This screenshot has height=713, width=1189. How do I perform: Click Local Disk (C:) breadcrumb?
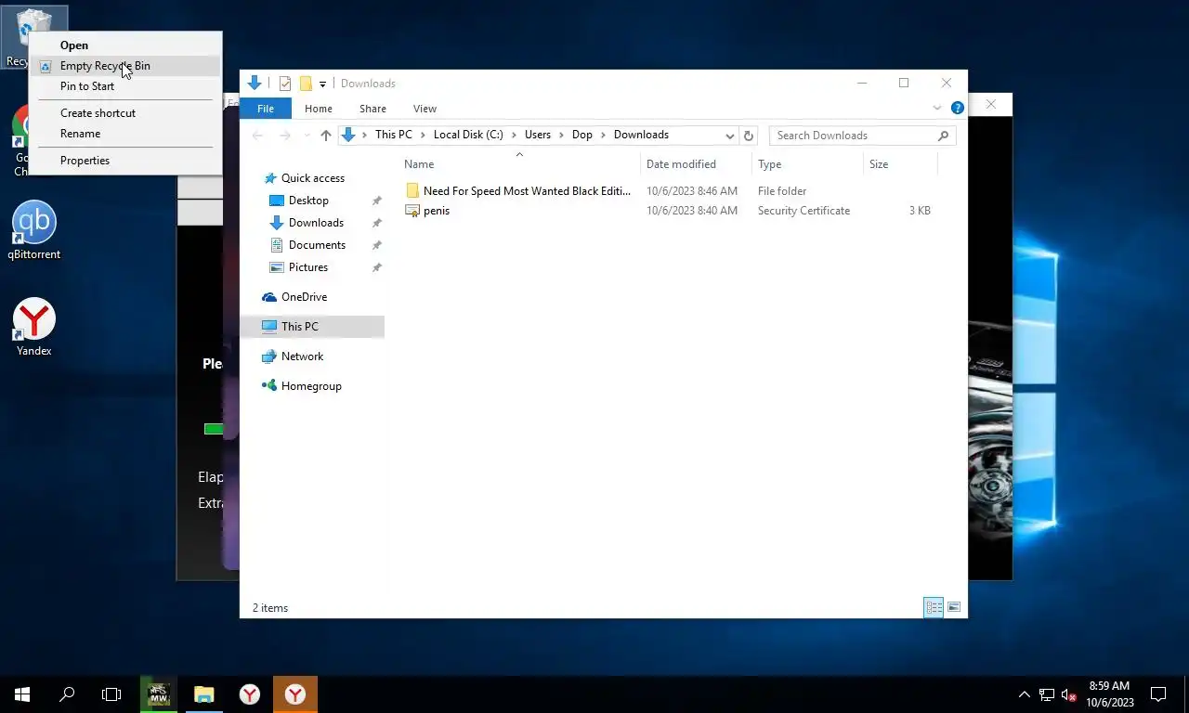coord(468,135)
